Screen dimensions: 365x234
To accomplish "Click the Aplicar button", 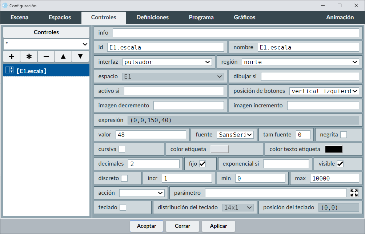I will pos(218,226).
